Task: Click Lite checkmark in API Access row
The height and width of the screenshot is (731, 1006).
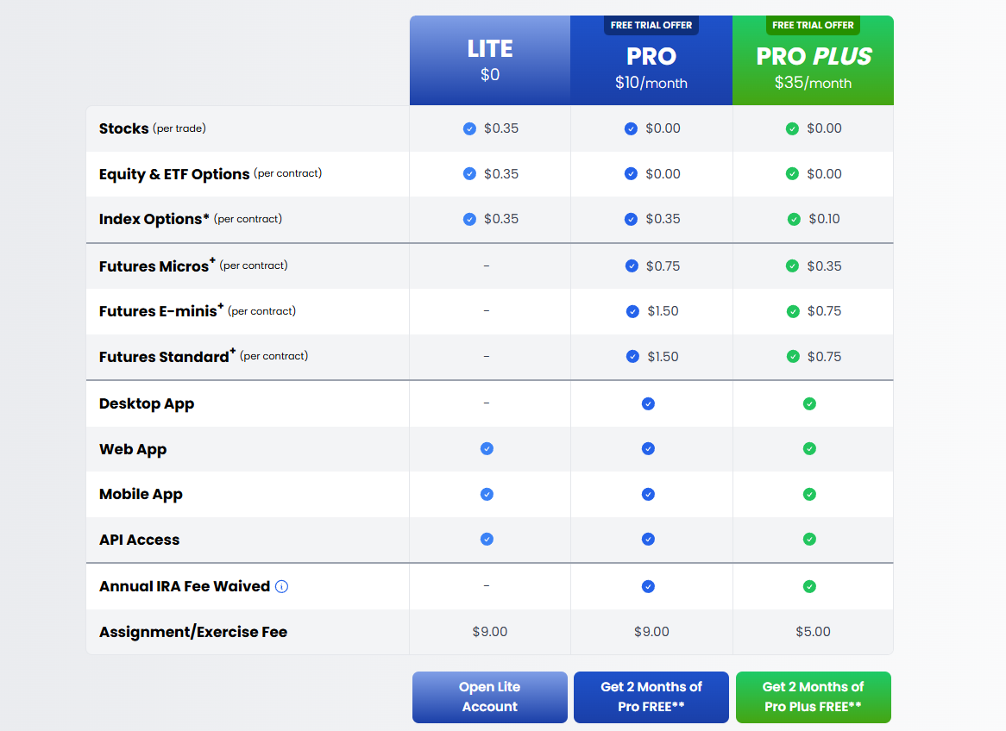Action: click(487, 540)
